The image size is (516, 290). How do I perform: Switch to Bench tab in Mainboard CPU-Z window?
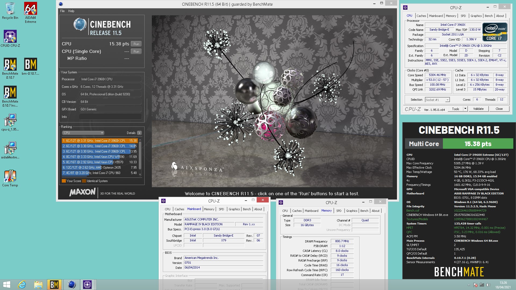[x=247, y=209]
